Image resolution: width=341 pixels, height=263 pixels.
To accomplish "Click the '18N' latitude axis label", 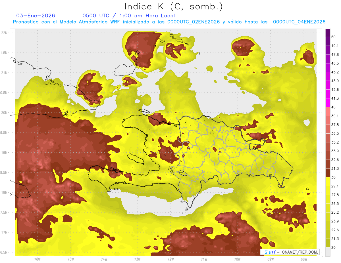I will (4, 192).
